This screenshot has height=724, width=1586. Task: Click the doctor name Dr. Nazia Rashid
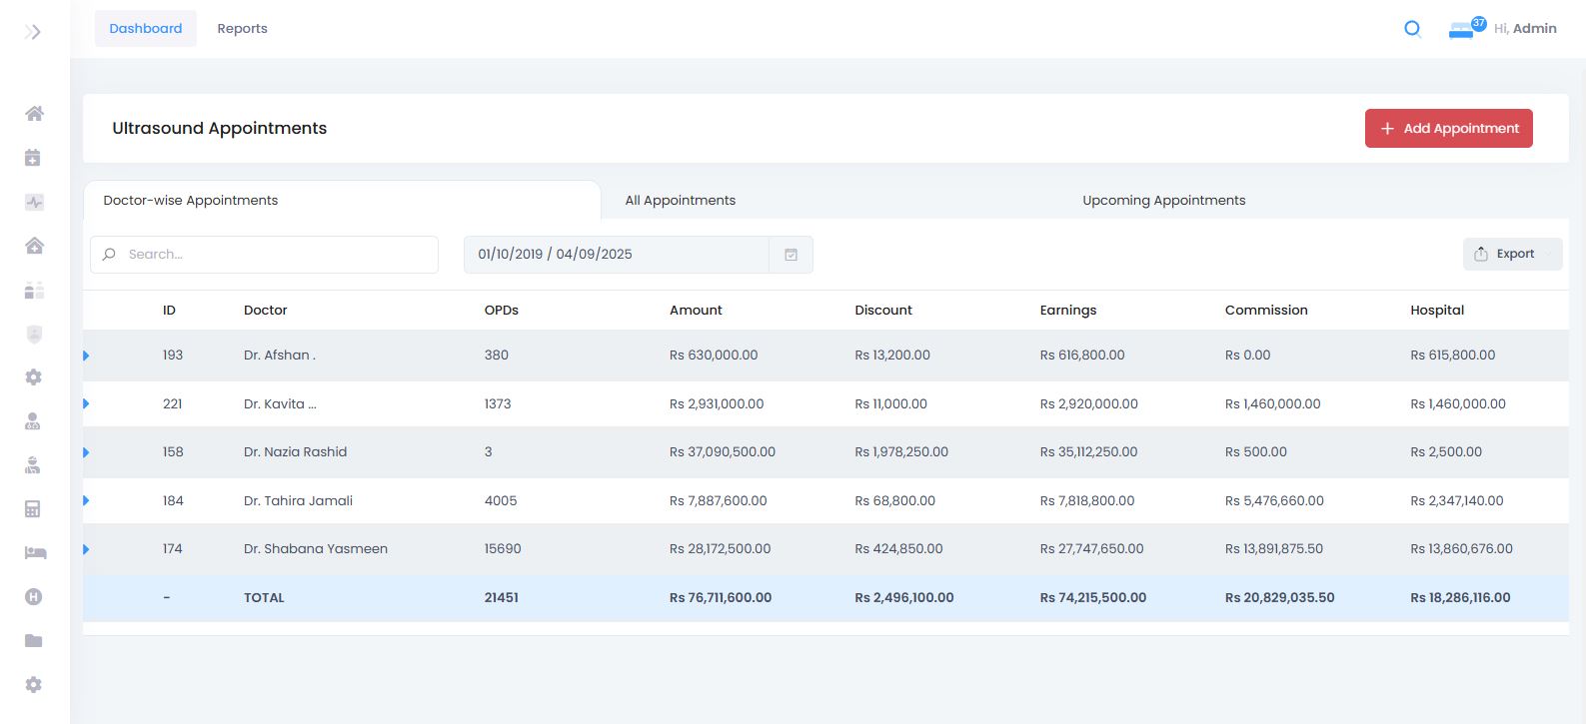pyautogui.click(x=295, y=451)
